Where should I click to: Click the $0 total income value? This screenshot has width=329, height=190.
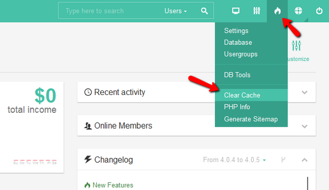[x=46, y=96]
